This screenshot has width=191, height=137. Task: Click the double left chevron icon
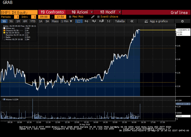pyautogui.click(x=132, y=21)
